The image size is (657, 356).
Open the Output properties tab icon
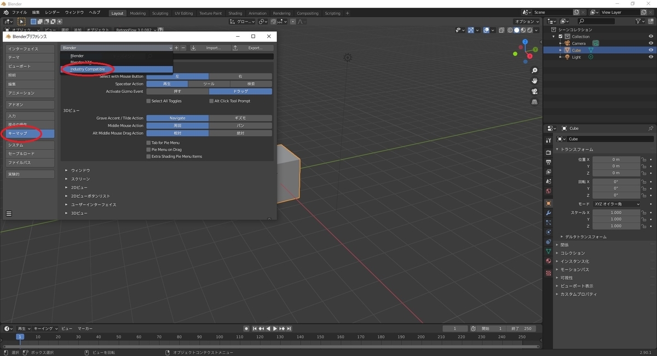coord(549,162)
